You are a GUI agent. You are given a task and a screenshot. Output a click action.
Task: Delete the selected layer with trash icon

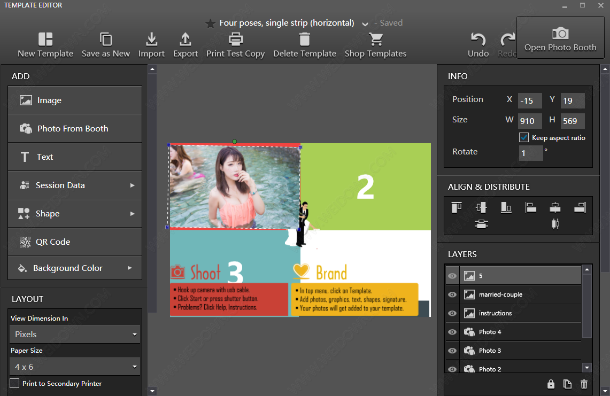coord(584,384)
